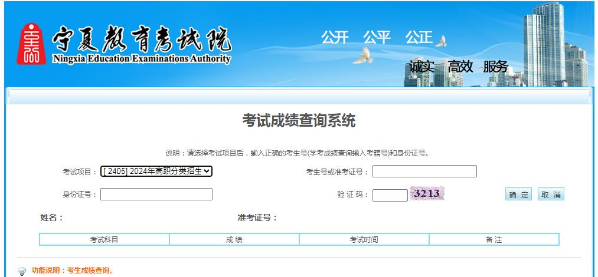Click the 身份证号 input field

click(156, 194)
